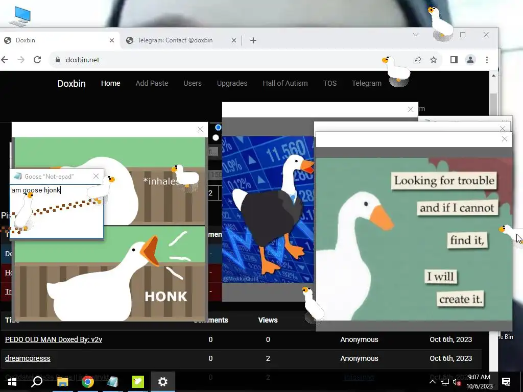Click the stock market goose image
This screenshot has width=523, height=392.
pyautogui.click(x=268, y=209)
